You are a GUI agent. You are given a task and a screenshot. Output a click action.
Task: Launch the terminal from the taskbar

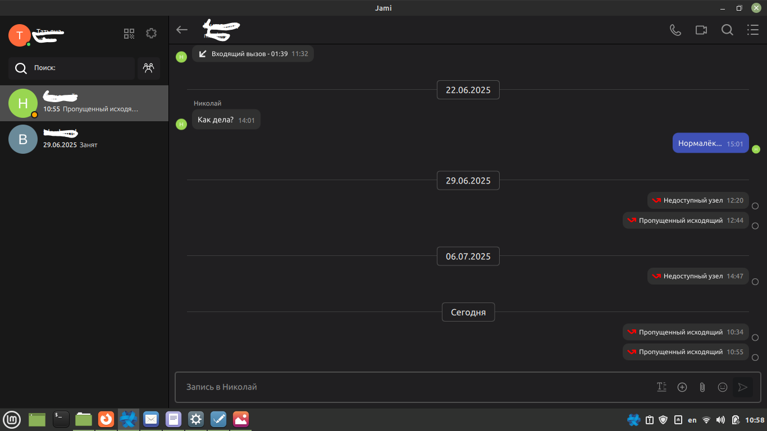(x=61, y=419)
